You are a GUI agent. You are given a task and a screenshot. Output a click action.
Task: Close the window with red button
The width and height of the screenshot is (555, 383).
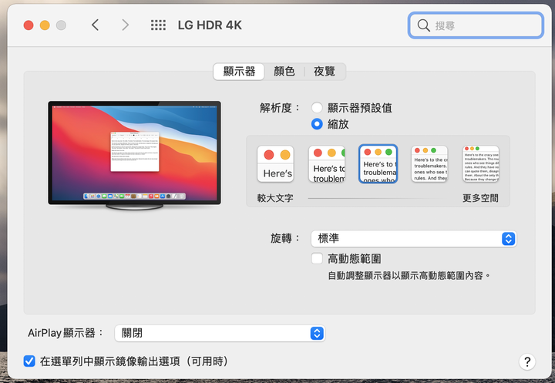tap(29, 25)
